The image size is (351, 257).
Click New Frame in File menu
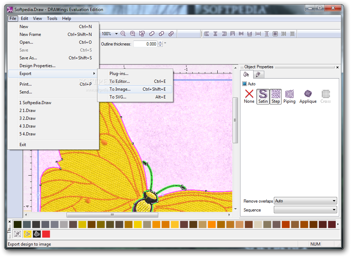pos(53,34)
